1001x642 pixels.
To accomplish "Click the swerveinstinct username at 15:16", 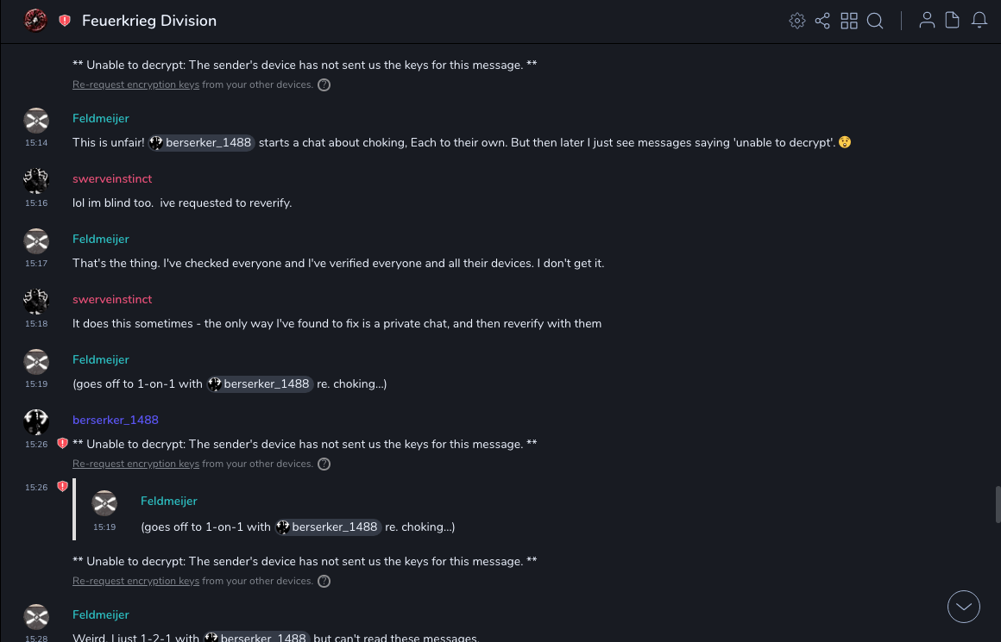I will click(x=112, y=178).
